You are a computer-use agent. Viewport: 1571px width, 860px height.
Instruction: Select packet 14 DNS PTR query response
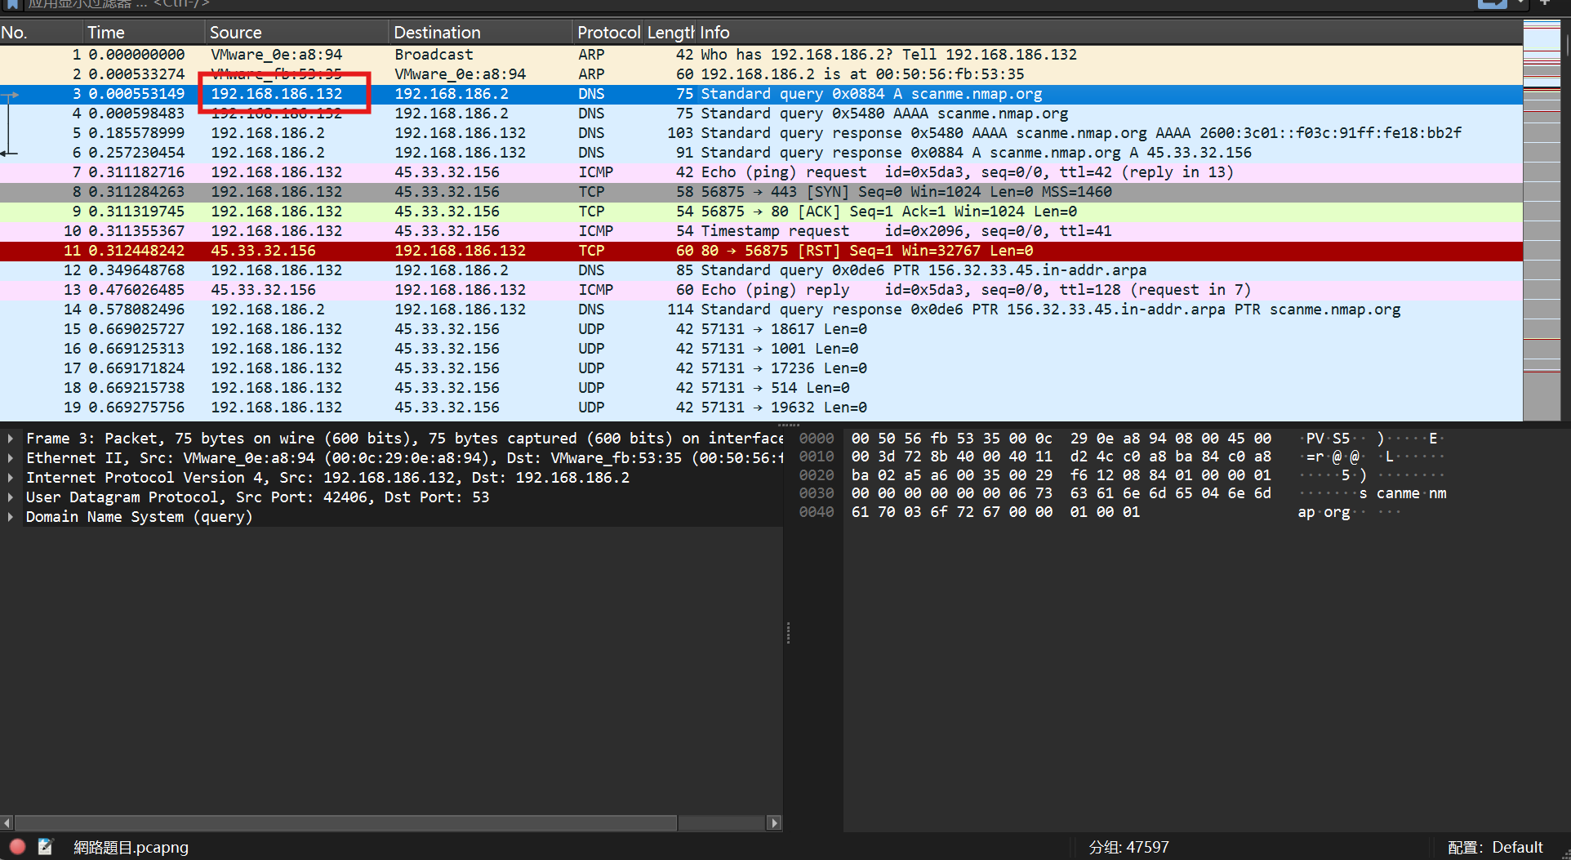point(761,310)
